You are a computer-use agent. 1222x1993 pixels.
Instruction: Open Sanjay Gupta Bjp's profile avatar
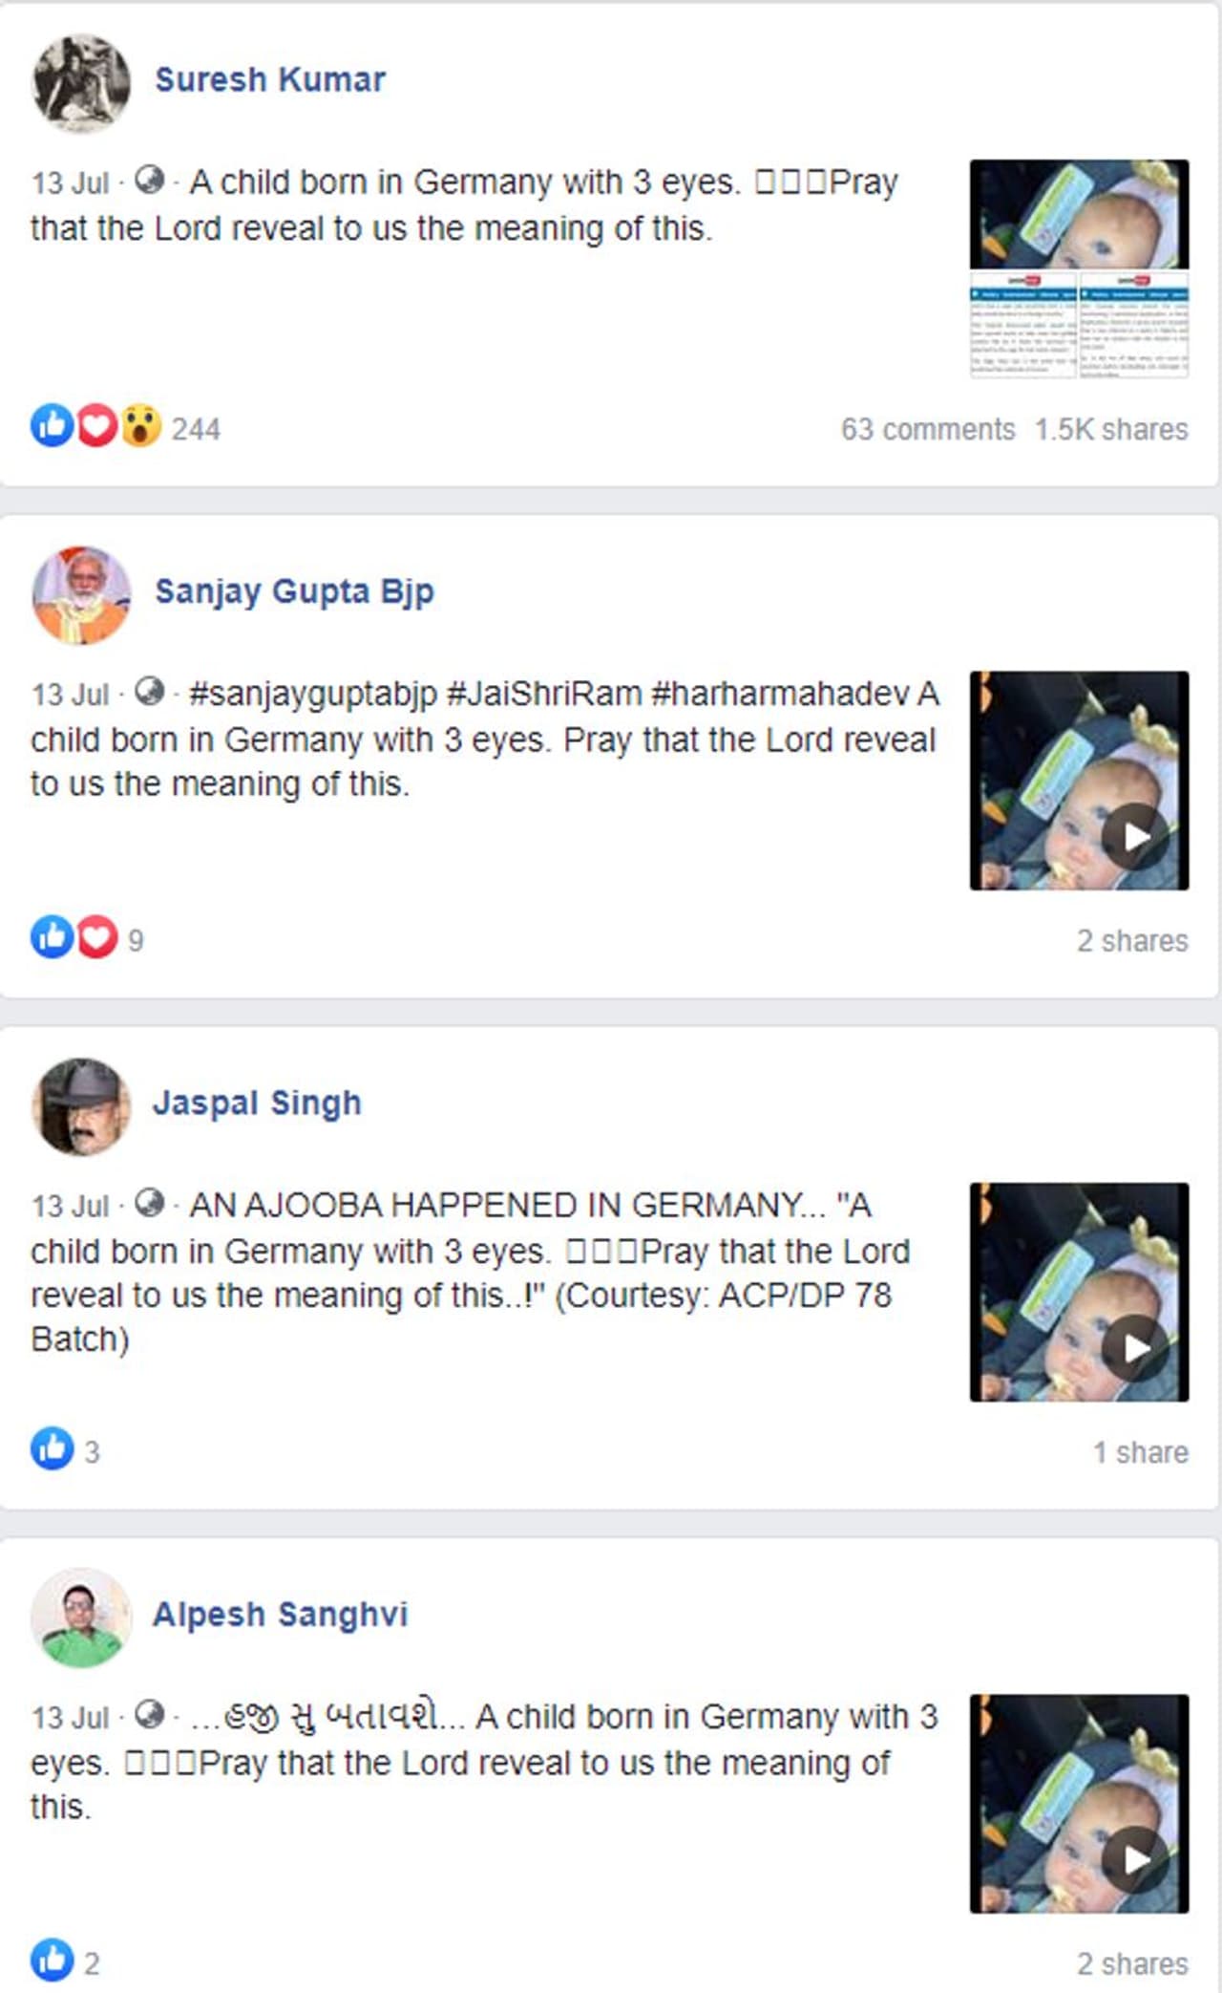click(x=81, y=595)
